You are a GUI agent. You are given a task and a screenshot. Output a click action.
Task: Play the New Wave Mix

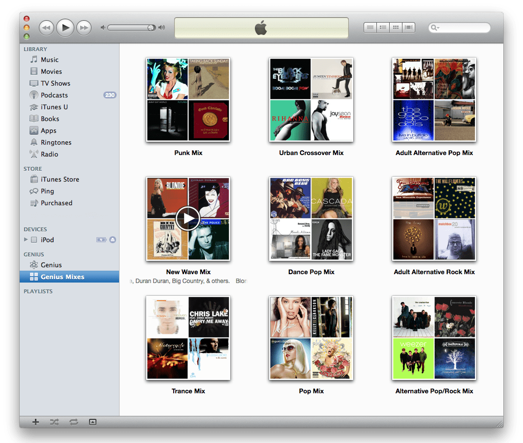(x=188, y=219)
